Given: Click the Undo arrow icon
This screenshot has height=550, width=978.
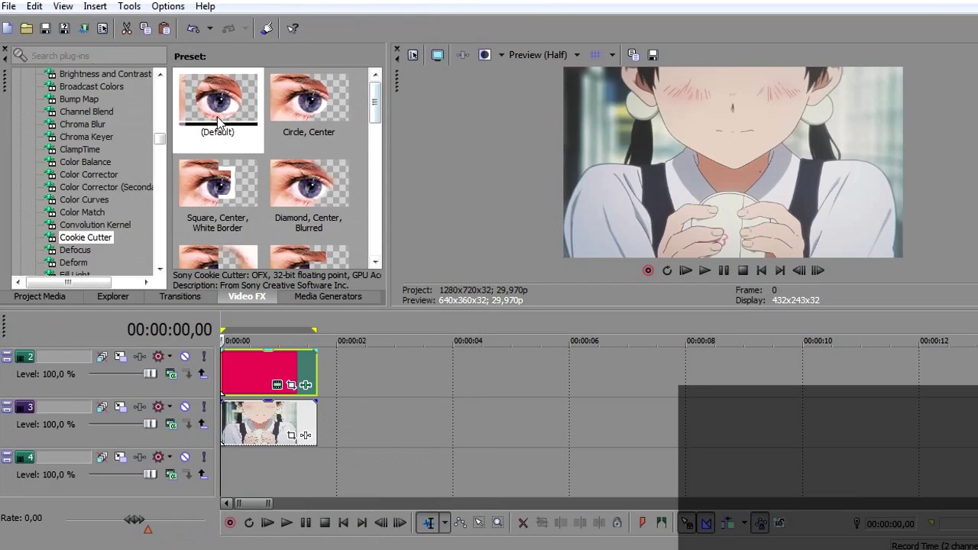Looking at the screenshot, I should (193, 28).
